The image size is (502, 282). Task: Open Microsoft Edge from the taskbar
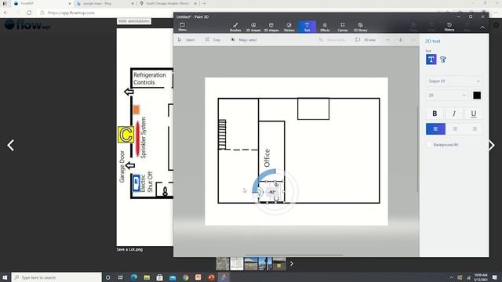[x=134, y=277]
